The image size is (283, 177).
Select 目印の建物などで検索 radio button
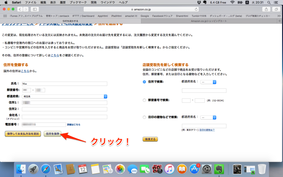pos(144,117)
